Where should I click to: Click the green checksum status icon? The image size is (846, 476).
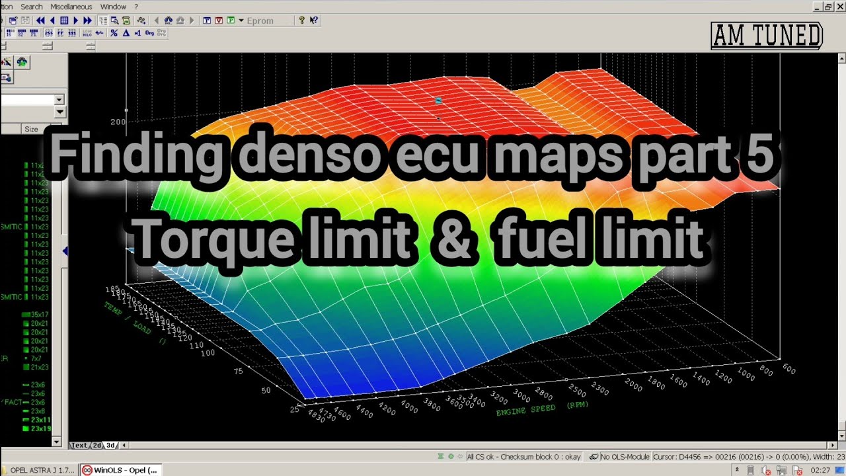(x=451, y=456)
